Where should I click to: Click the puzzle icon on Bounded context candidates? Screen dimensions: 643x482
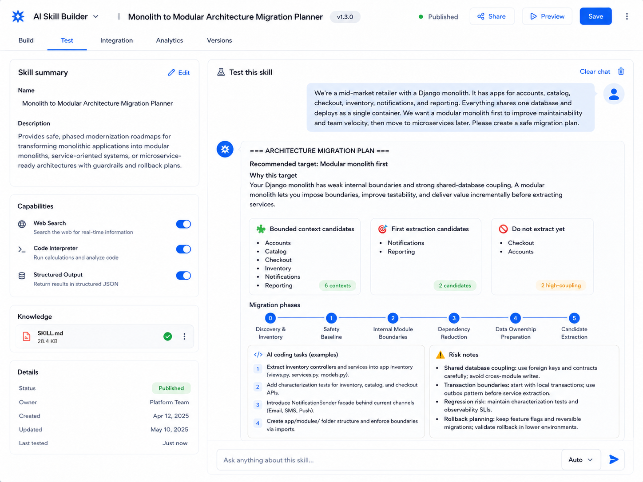click(x=261, y=229)
